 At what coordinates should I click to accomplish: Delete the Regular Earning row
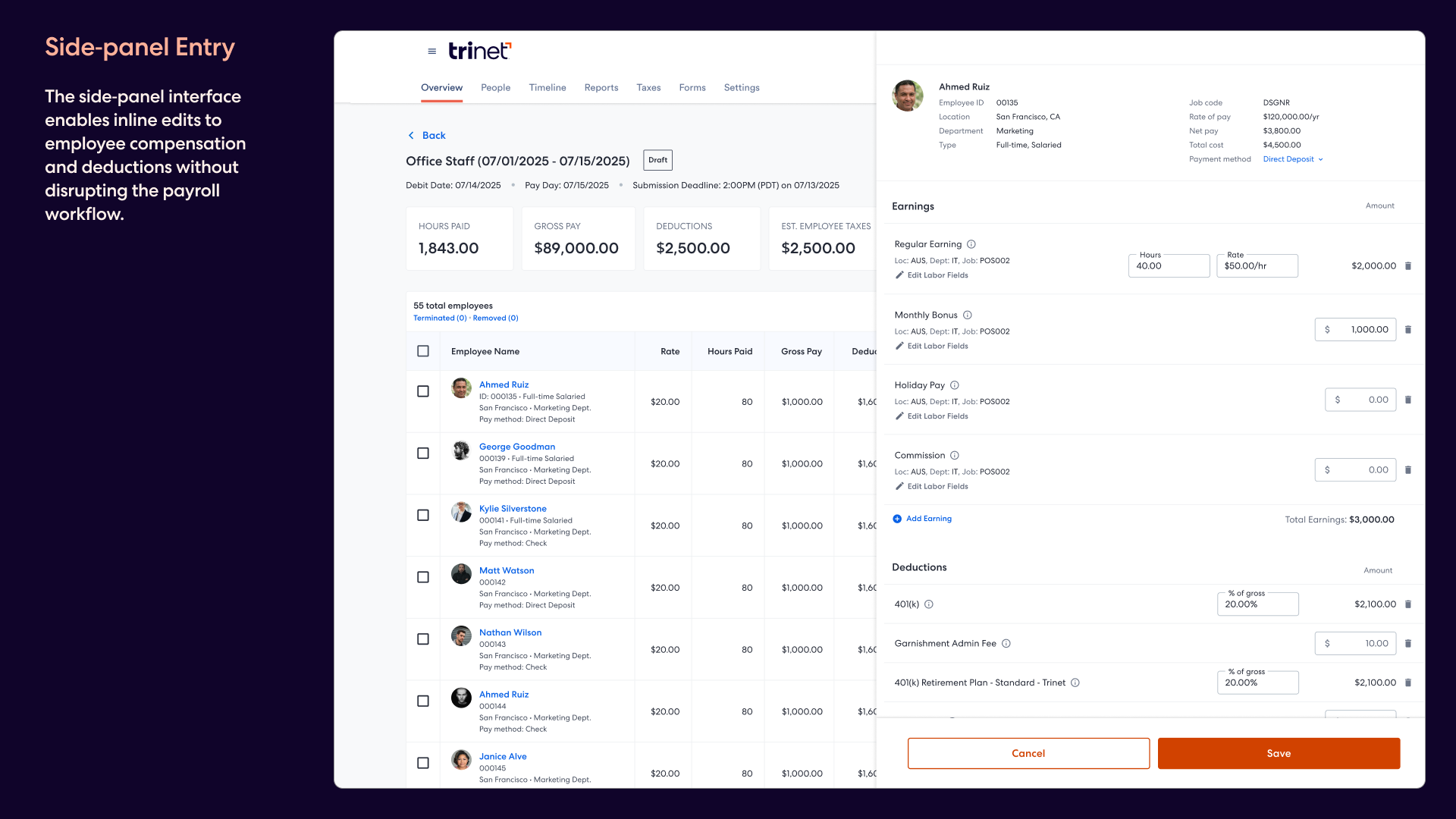[x=1408, y=266]
